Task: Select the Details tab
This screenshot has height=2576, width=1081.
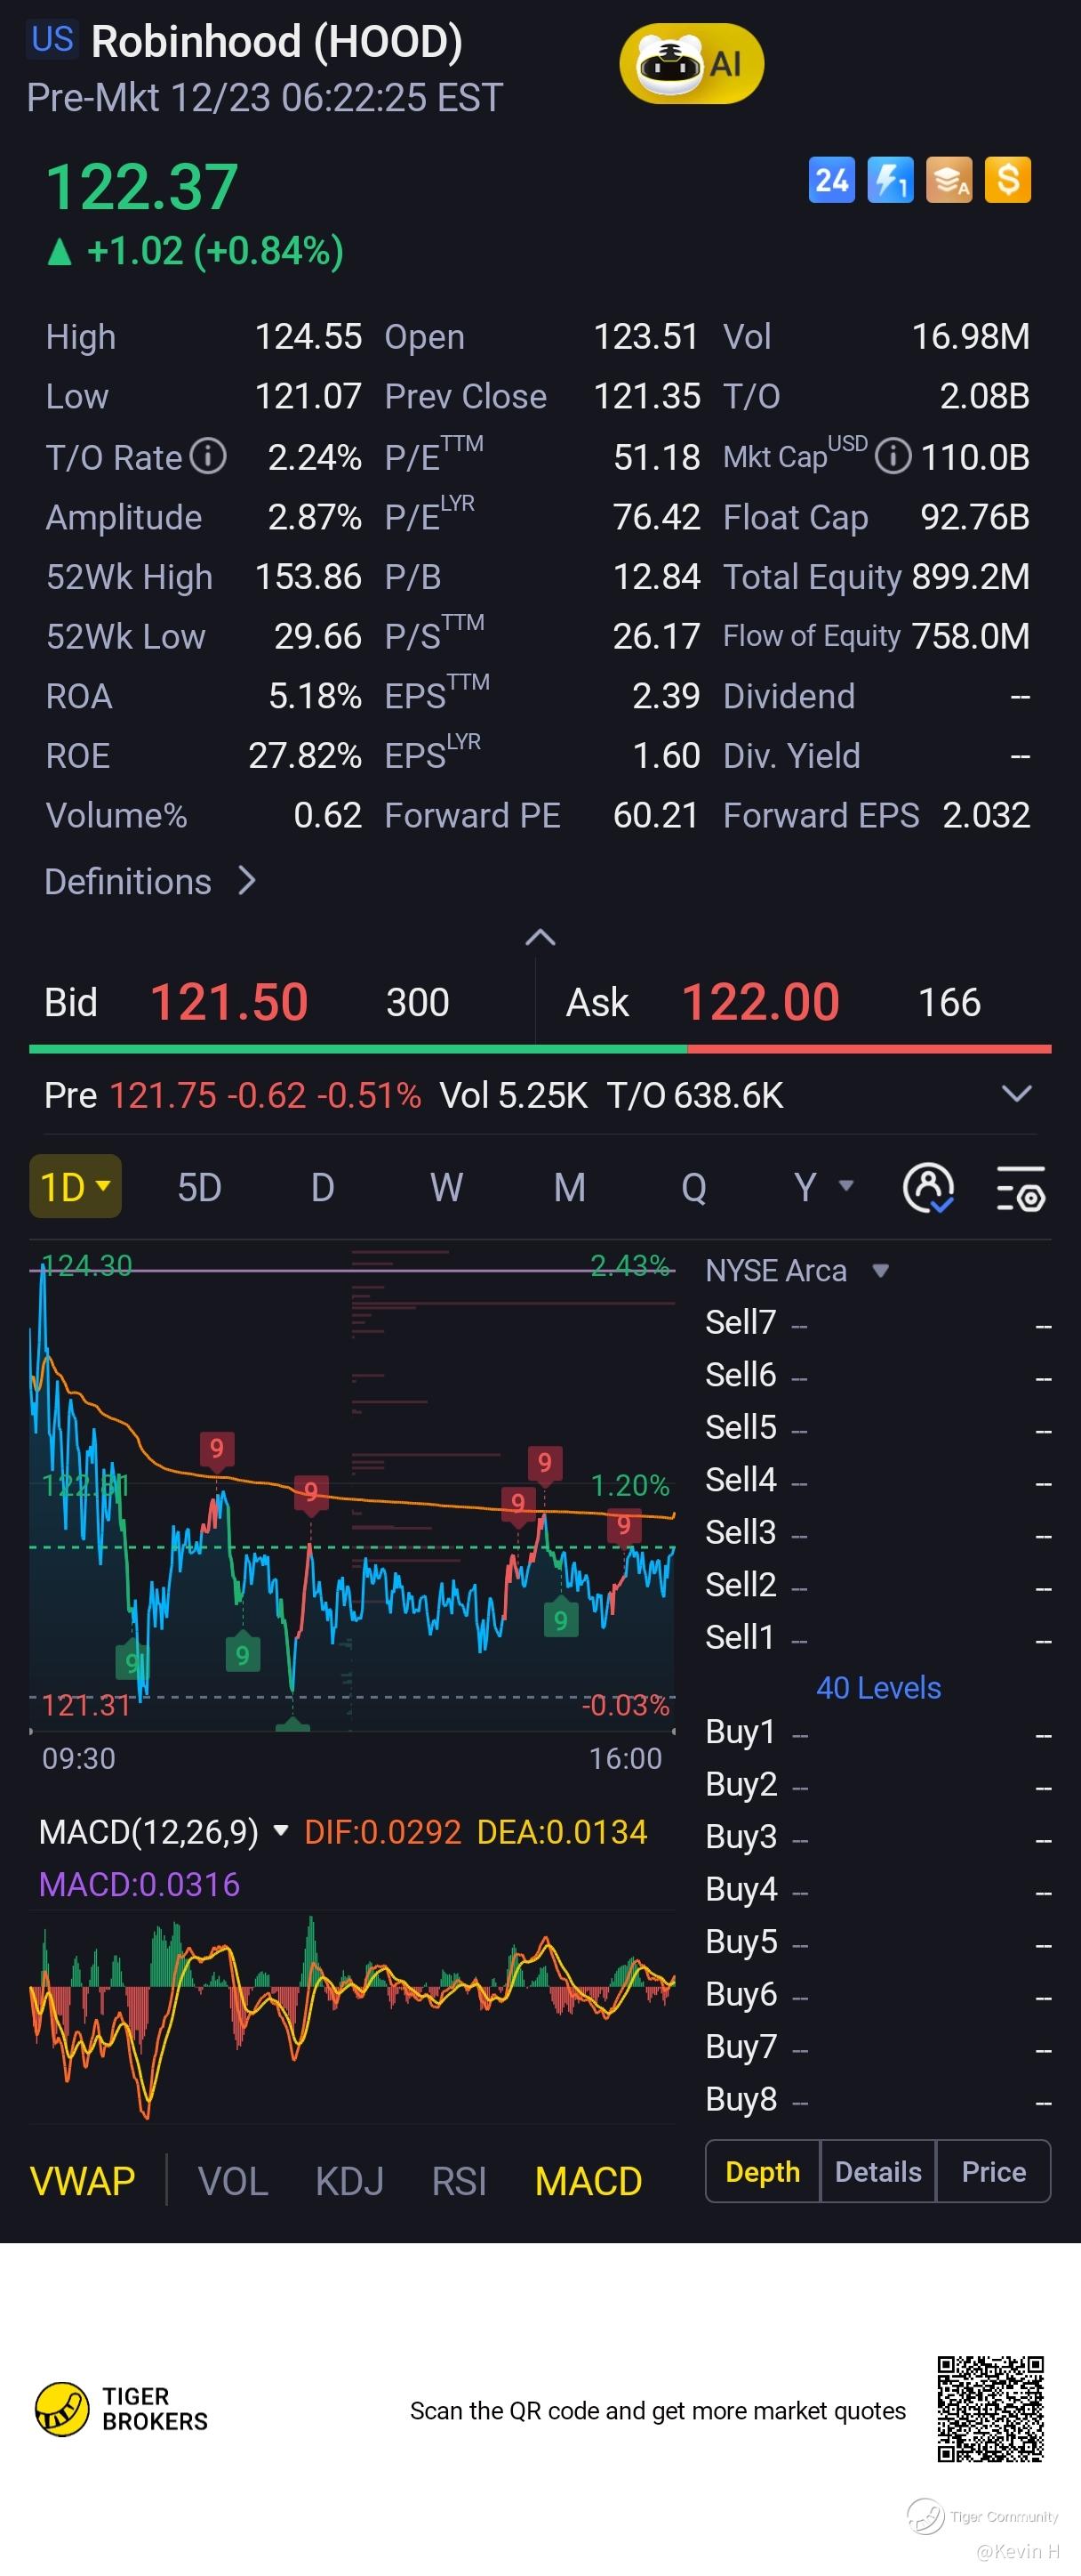Action: pos(878,2171)
